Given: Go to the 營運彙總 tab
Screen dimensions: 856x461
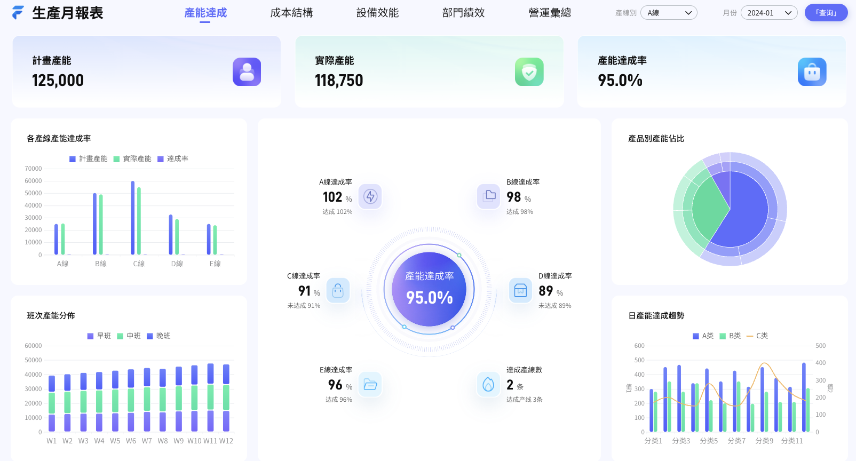Looking at the screenshot, I should [550, 13].
